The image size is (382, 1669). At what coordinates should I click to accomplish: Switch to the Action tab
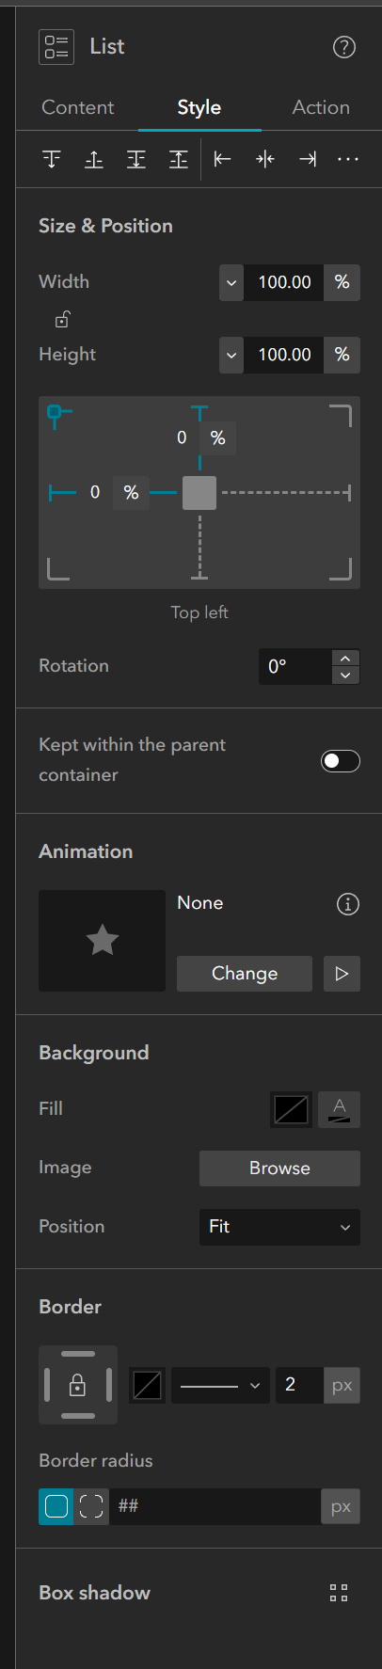point(321,107)
